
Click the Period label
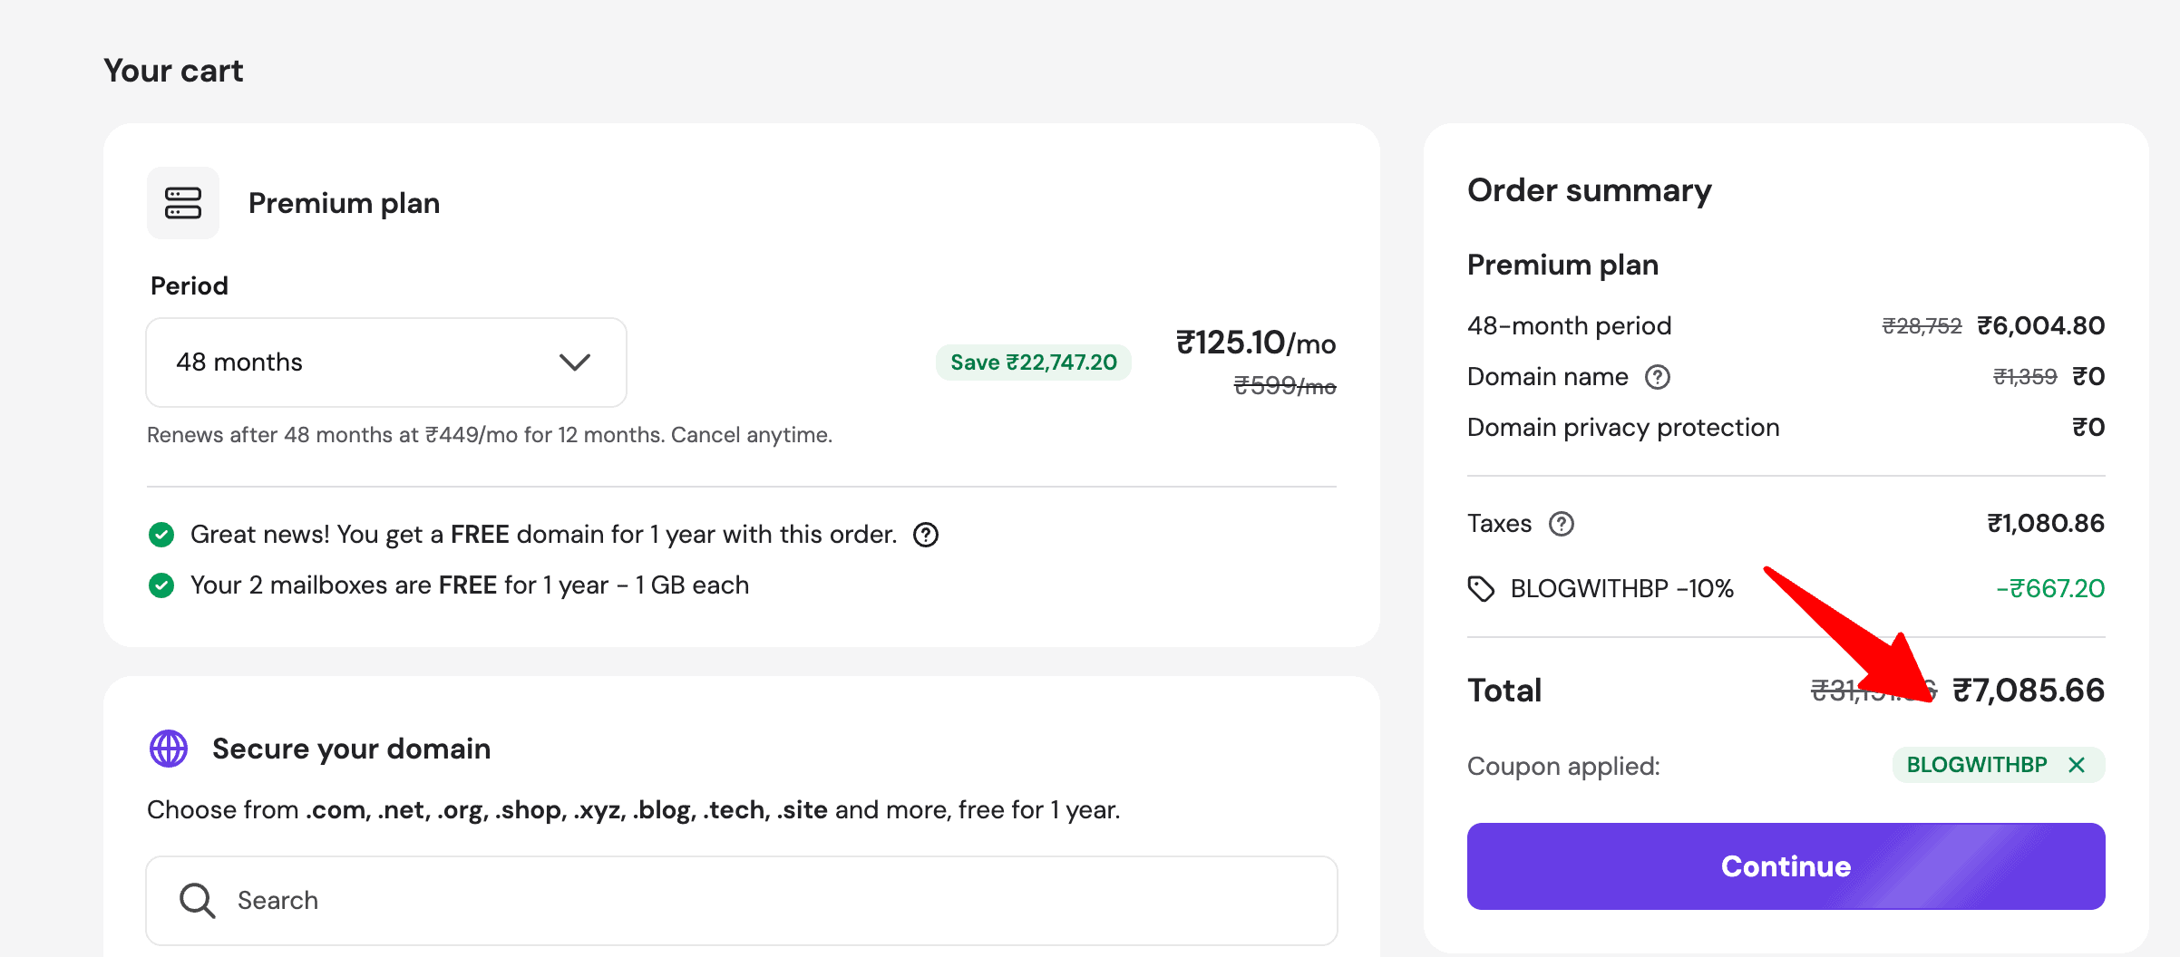pos(190,286)
